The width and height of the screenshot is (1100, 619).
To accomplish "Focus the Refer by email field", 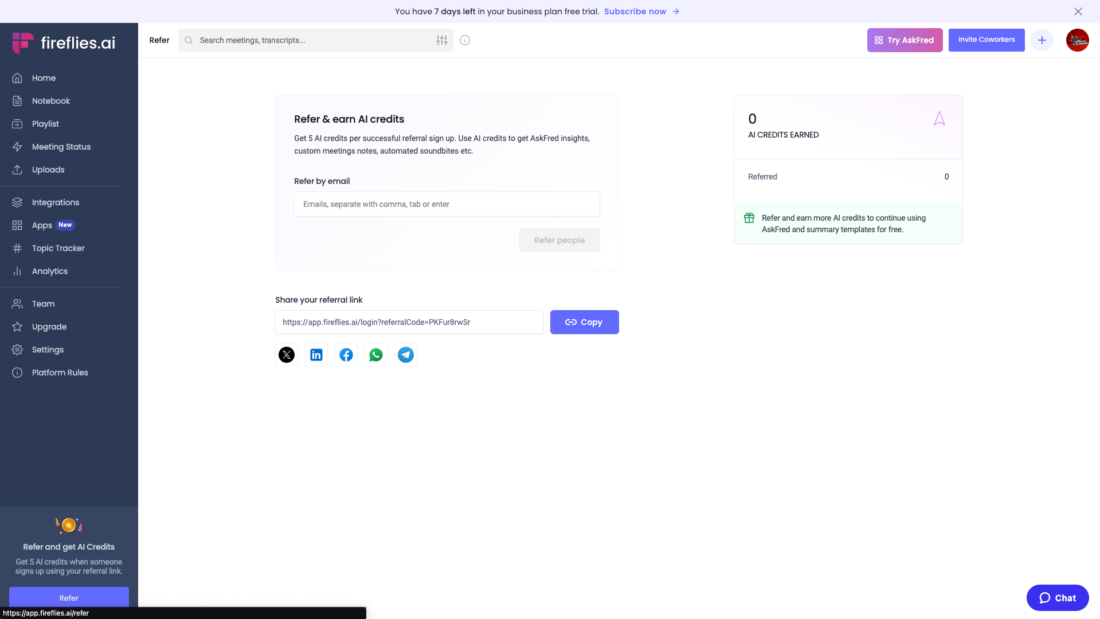I will tap(447, 204).
